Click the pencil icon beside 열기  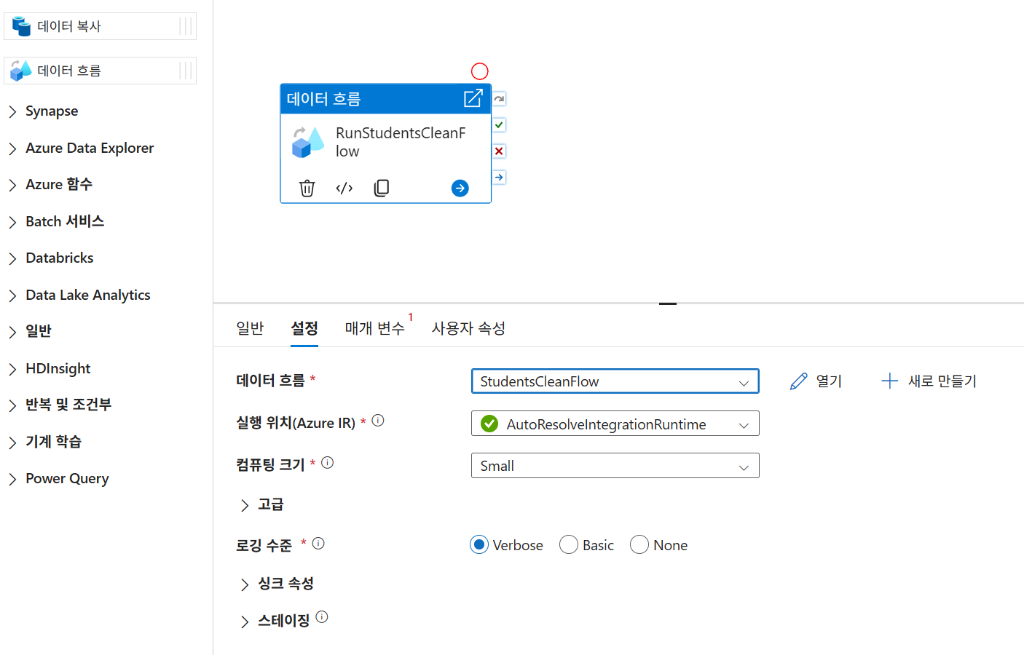799,381
